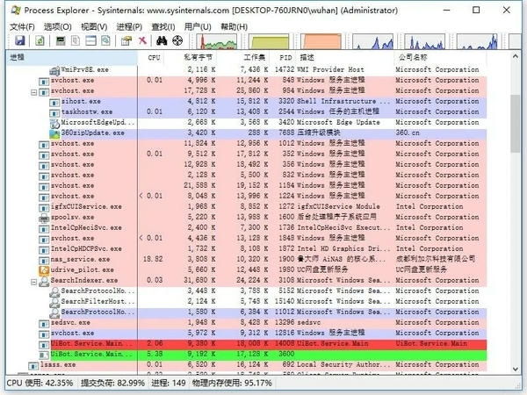Screen dimensions: 527x395
Task: Open the process Properties toolbar icon
Action: click(x=126, y=41)
